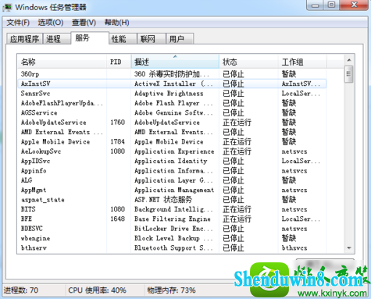This screenshot has height=299, width=371.
Task: Click the vertical scrollbar thumb
Action: tap(348, 74)
